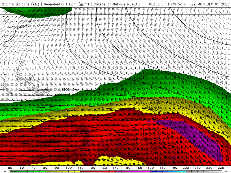Click the 200 knot label on color scale
The height and width of the screenshot is (173, 231).
(x=186, y=168)
